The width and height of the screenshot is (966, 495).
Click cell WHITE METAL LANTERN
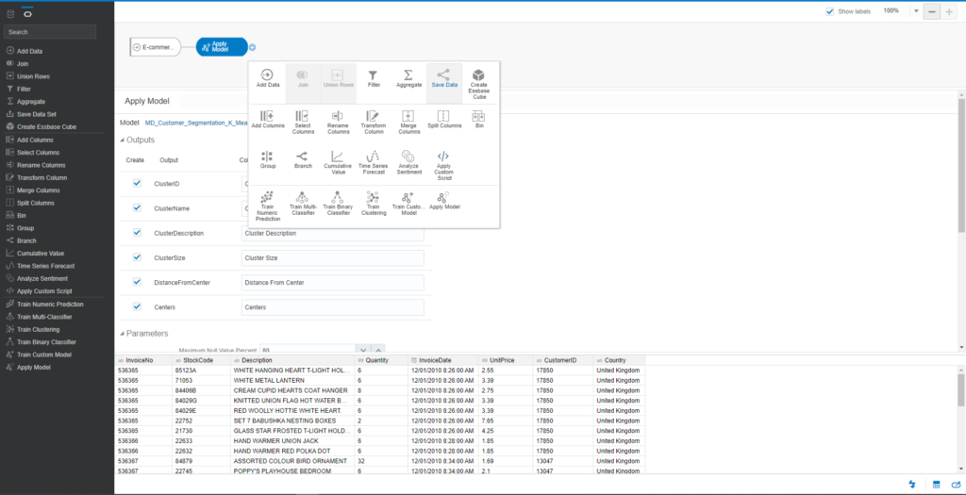pyautogui.click(x=292, y=381)
